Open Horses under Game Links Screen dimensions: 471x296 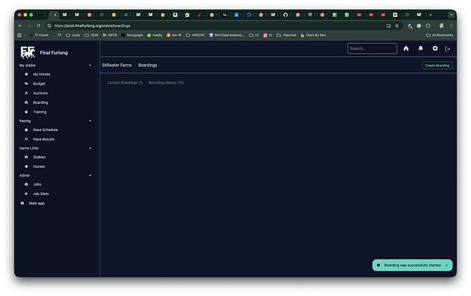point(39,166)
